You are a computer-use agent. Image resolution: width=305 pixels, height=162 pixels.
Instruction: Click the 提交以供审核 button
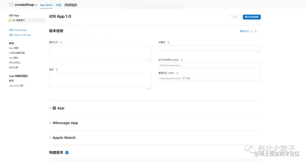click(x=252, y=17)
